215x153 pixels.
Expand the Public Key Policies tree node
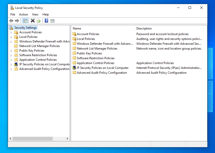pos(11,51)
